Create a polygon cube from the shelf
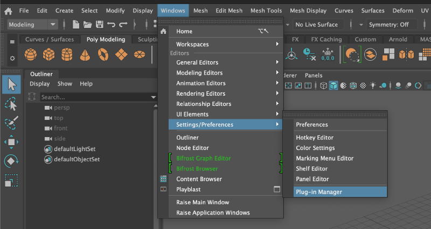This screenshot has height=229, width=431. coord(48,54)
